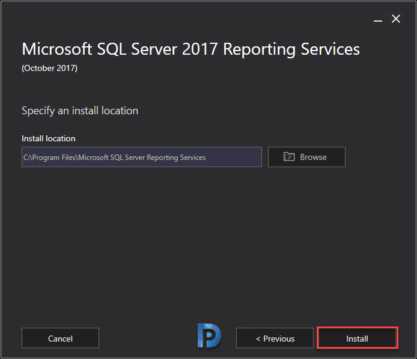417x359 pixels.
Task: Focus the Install location path field
Action: [142, 157]
